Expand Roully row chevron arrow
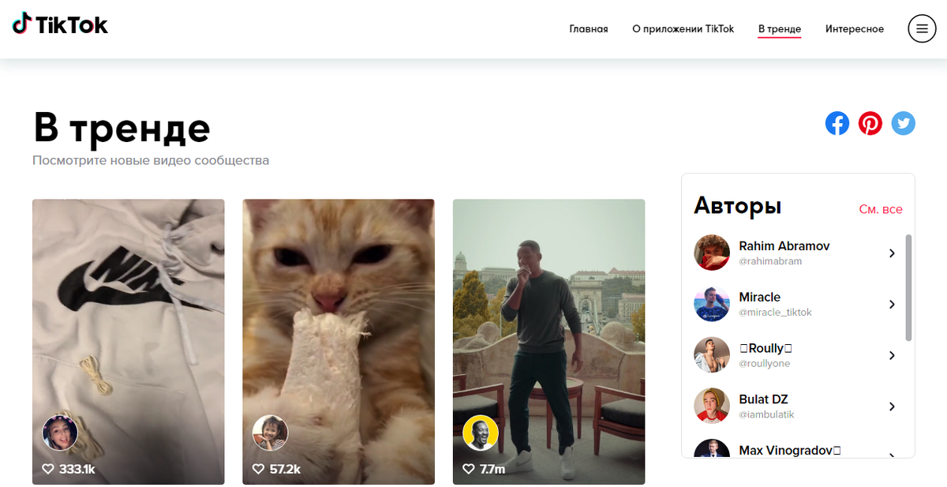The image size is (947, 487). (892, 356)
